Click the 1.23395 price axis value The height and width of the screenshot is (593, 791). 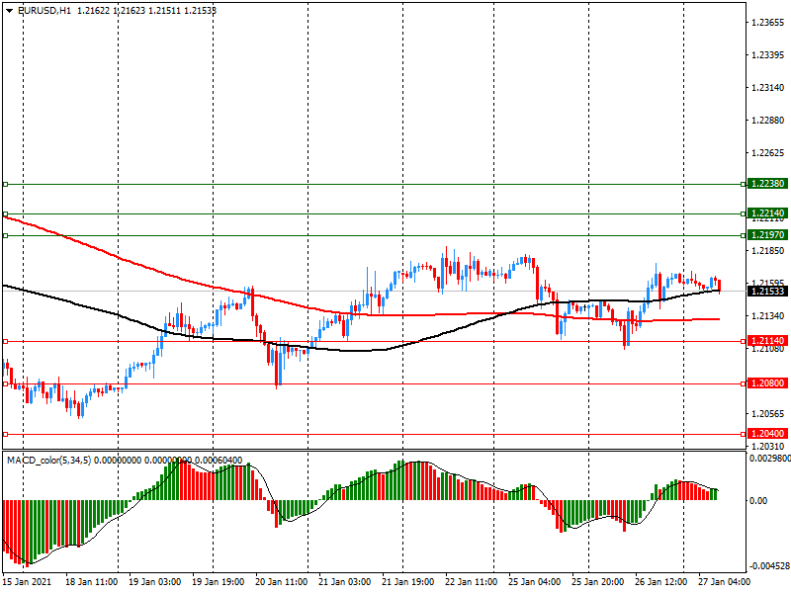point(768,55)
